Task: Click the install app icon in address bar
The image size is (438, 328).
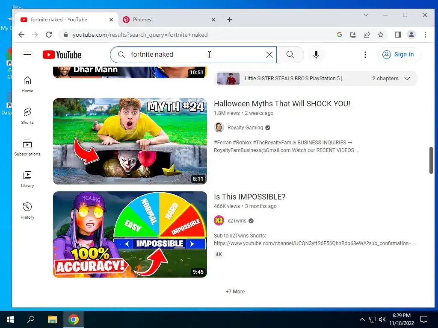Action: tap(353, 35)
